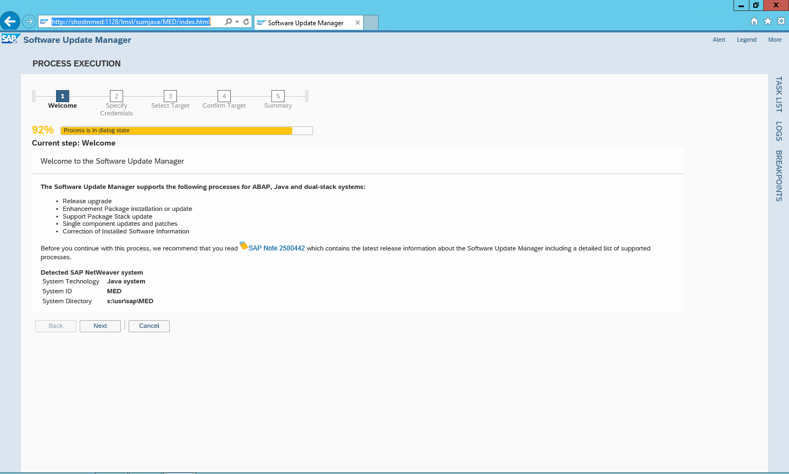Click 'Welcome to the Software Update Manager' title
The height and width of the screenshot is (474, 789).
tap(112, 161)
